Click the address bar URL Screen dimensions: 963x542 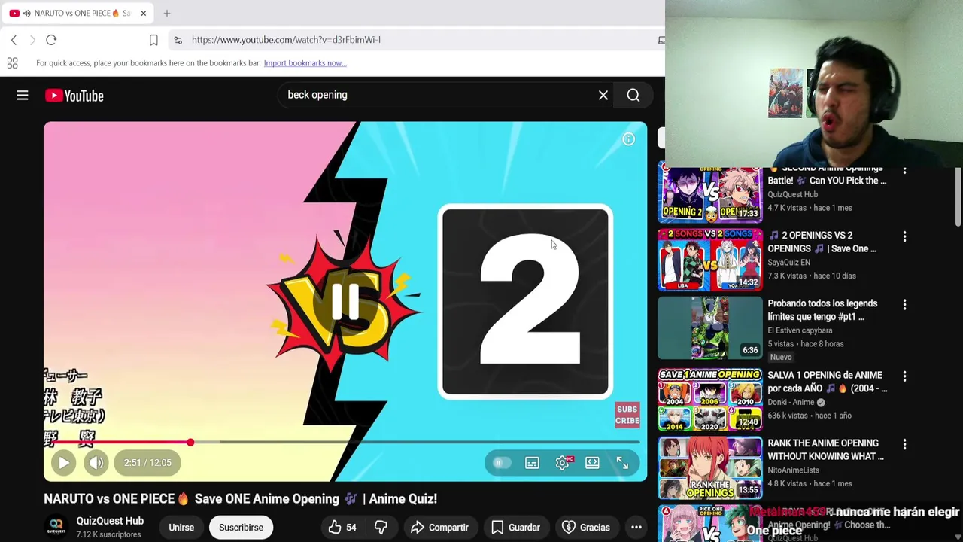[x=286, y=40]
